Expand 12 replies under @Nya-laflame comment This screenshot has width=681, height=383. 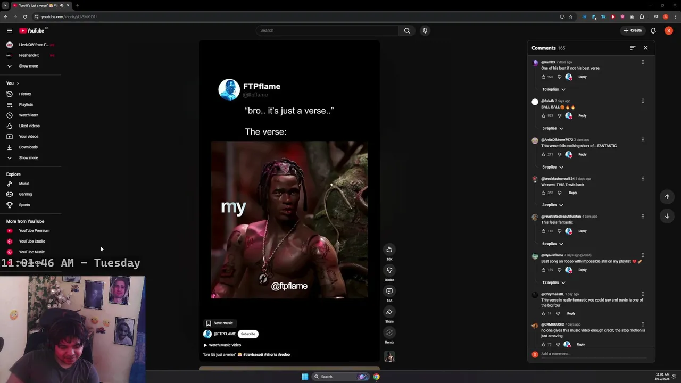554,282
